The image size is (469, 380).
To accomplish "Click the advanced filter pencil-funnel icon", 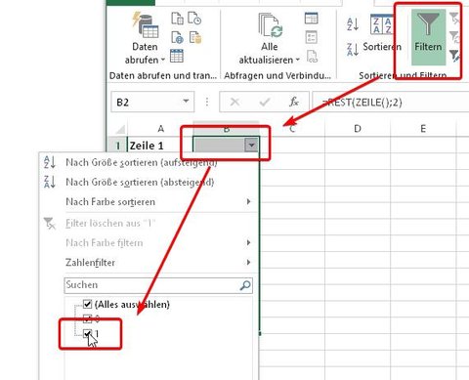I will click(454, 56).
